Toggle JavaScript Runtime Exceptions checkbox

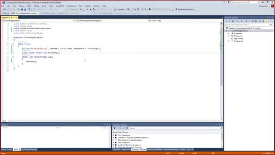[x=116, y=145]
